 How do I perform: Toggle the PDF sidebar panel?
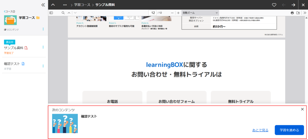51,13
